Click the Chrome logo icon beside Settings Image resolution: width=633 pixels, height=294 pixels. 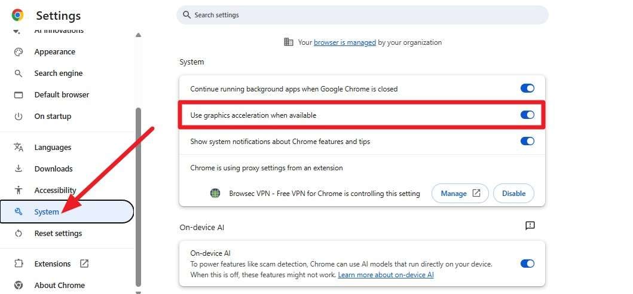[x=18, y=16]
